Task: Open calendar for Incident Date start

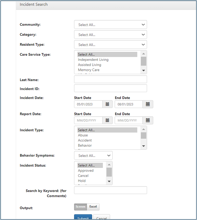Action: coord(108,104)
